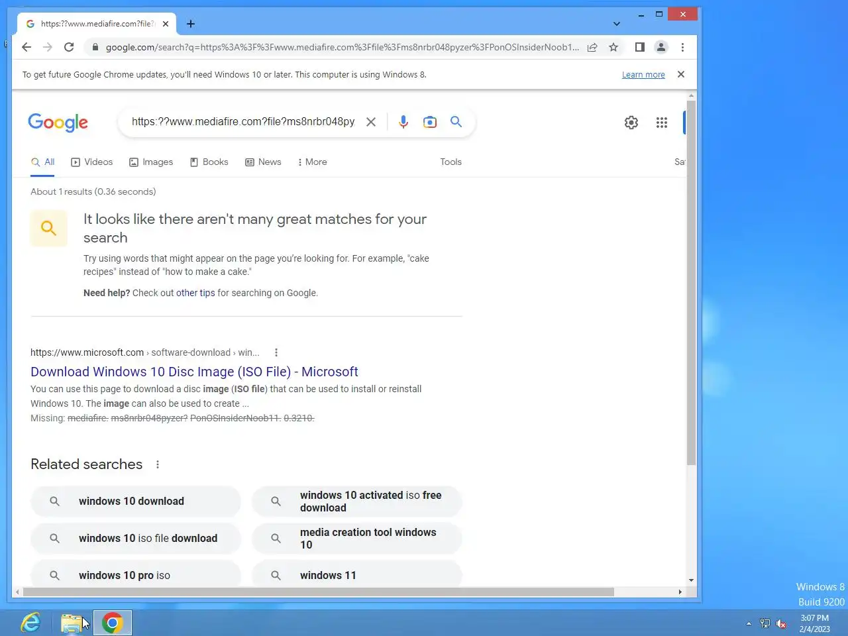This screenshot has width=848, height=636.
Task: Search related term windows 11
Action: 356,574
